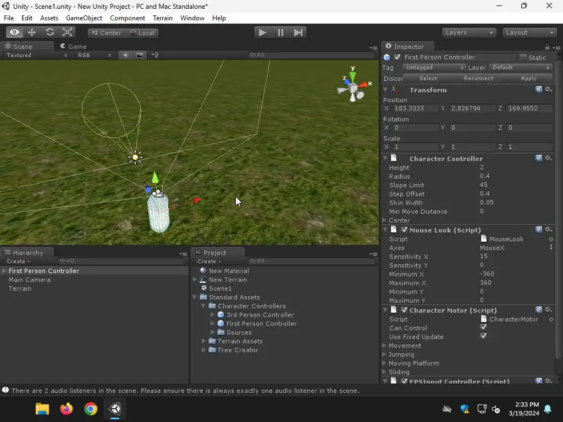
Task: Click the prefab Reconnect button
Action: pyautogui.click(x=478, y=78)
